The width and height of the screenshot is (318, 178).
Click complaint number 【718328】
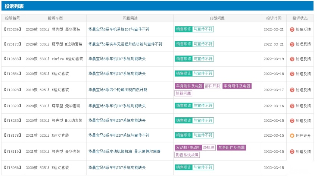(13, 106)
